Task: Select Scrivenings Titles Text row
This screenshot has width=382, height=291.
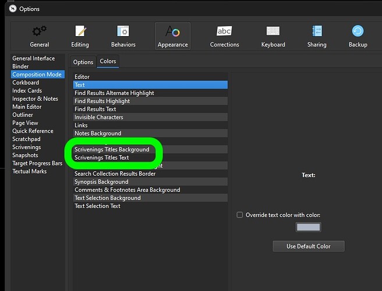Action: [150, 157]
